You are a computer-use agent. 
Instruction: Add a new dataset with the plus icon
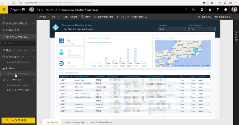33,80
